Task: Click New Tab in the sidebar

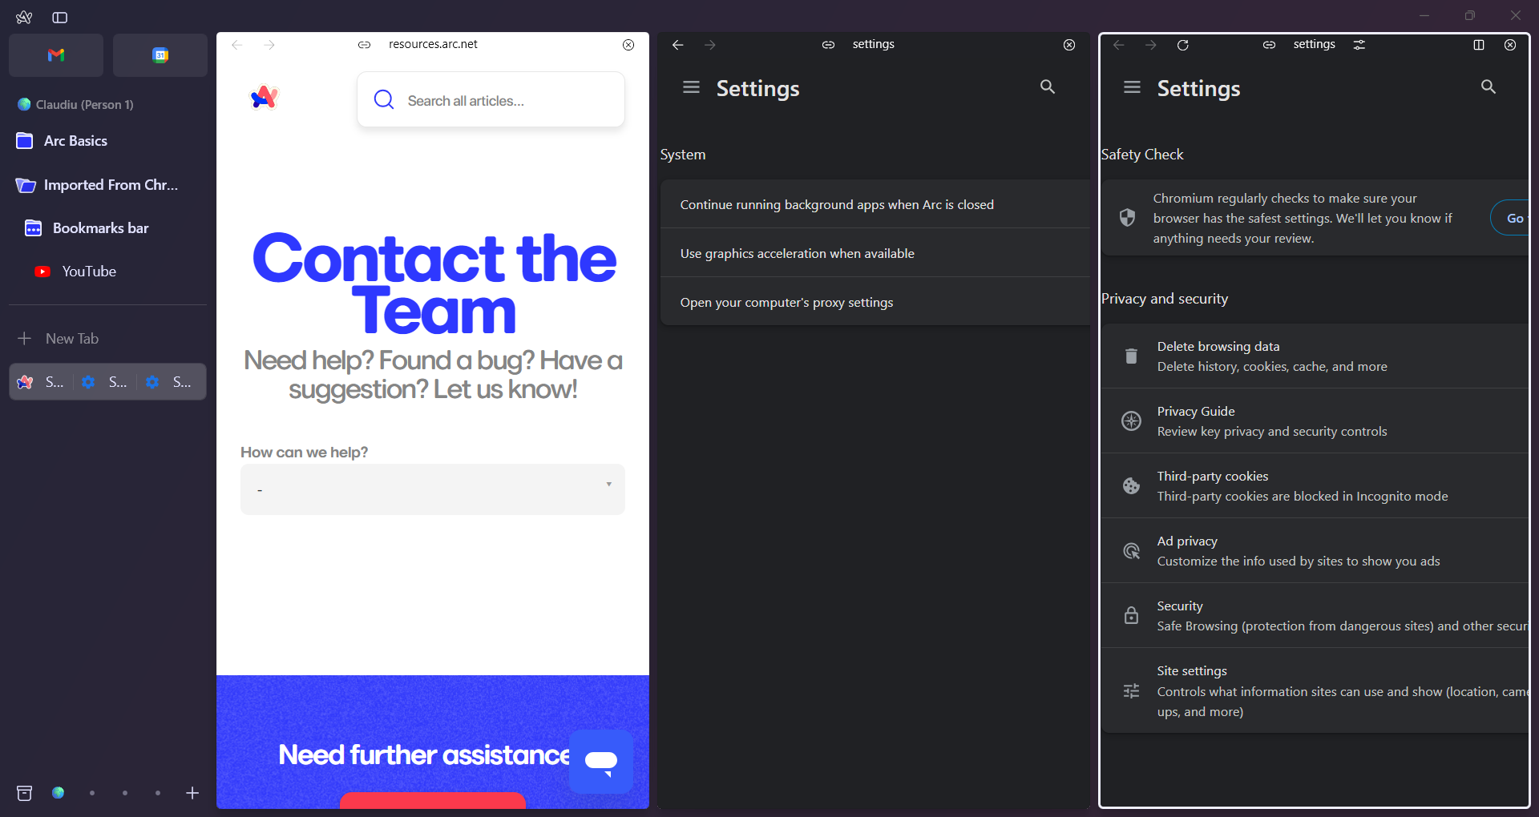Action: 107,339
